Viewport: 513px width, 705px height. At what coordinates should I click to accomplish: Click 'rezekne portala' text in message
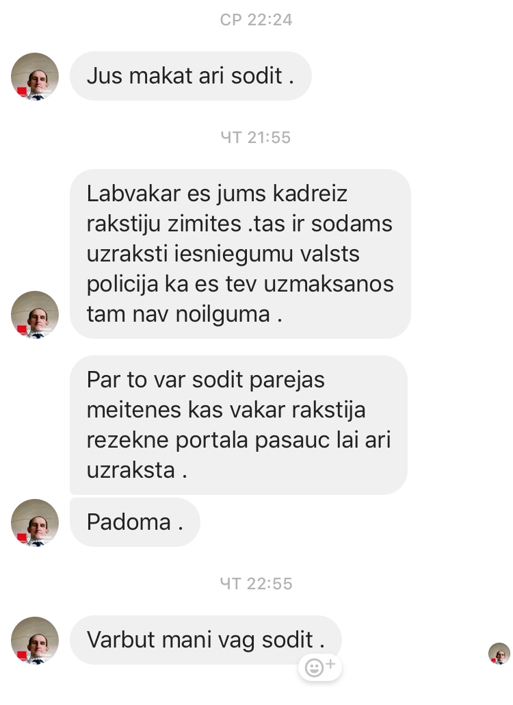click(x=168, y=440)
